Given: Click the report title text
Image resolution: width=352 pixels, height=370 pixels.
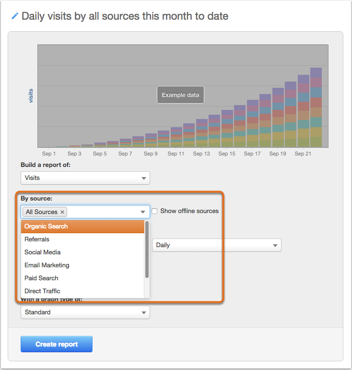Looking at the screenshot, I should click(x=125, y=16).
